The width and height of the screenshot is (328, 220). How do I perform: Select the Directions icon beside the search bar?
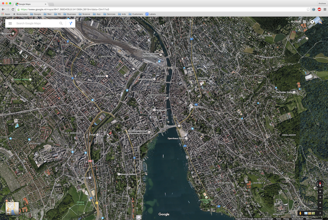(x=70, y=23)
